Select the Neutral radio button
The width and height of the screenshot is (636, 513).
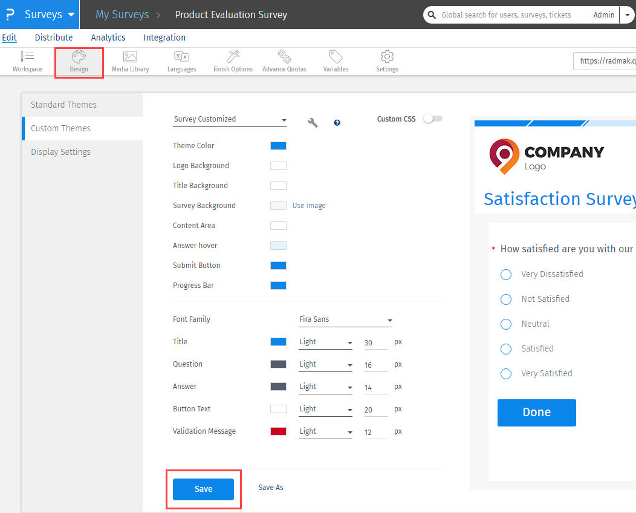click(x=506, y=324)
